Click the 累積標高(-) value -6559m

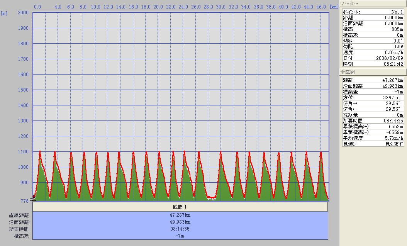click(395, 132)
